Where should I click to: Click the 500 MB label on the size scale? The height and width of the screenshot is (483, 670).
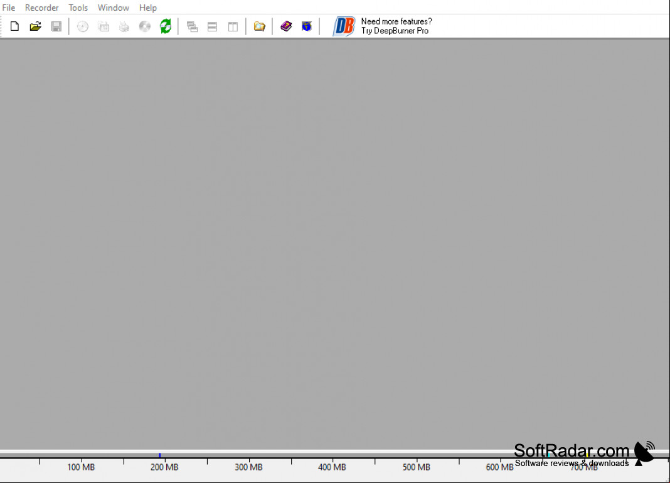tap(416, 467)
